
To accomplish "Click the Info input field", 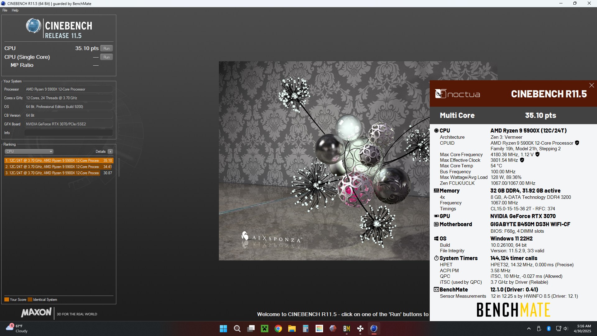I will [68, 133].
